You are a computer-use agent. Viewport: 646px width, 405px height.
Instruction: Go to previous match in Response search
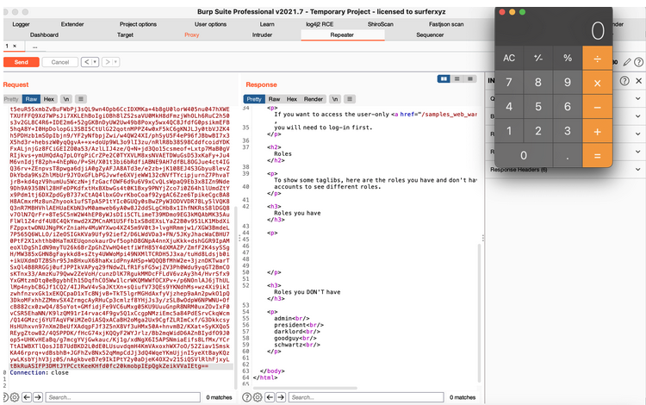tap(270, 397)
